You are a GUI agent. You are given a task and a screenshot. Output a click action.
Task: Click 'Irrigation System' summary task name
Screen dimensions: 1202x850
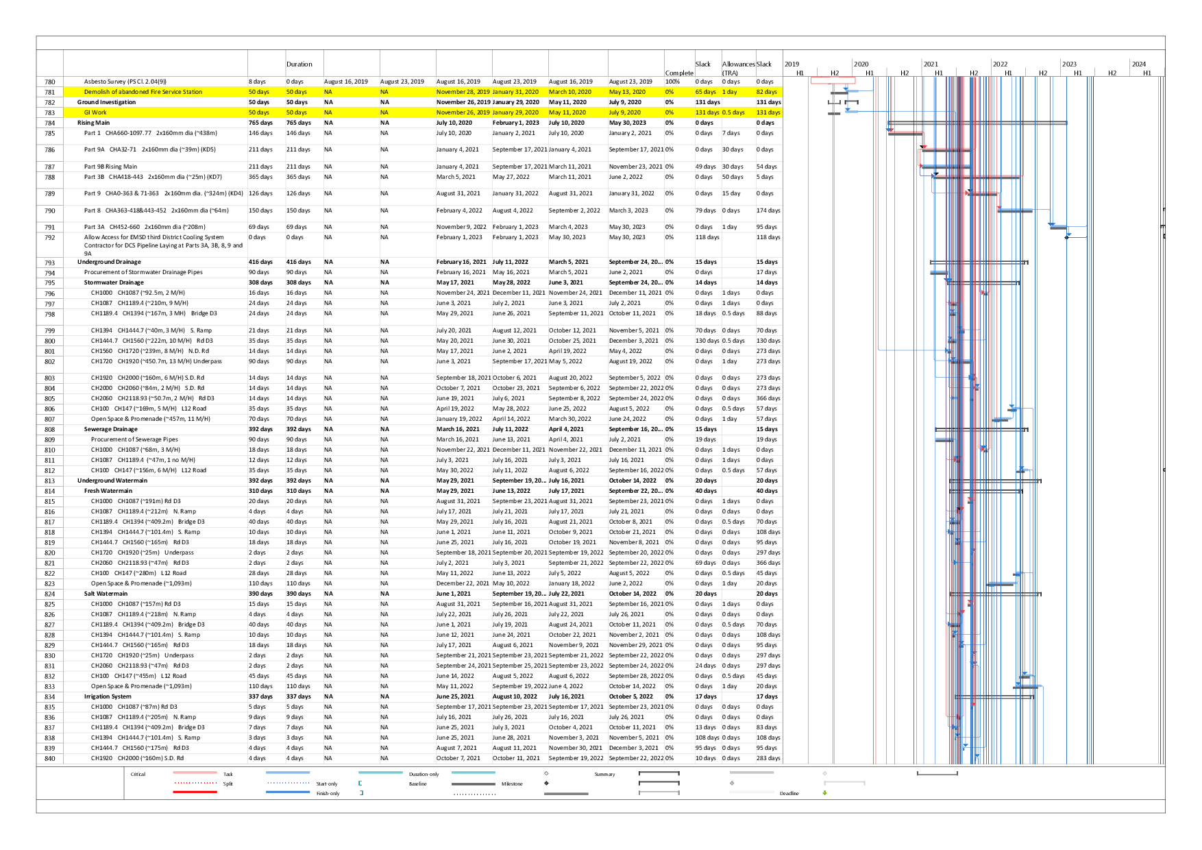coord(108,696)
